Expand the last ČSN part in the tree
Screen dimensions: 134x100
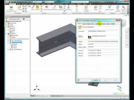coord(8,49)
